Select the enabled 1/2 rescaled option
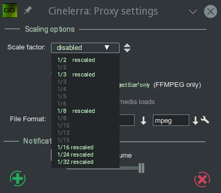 [76, 60]
